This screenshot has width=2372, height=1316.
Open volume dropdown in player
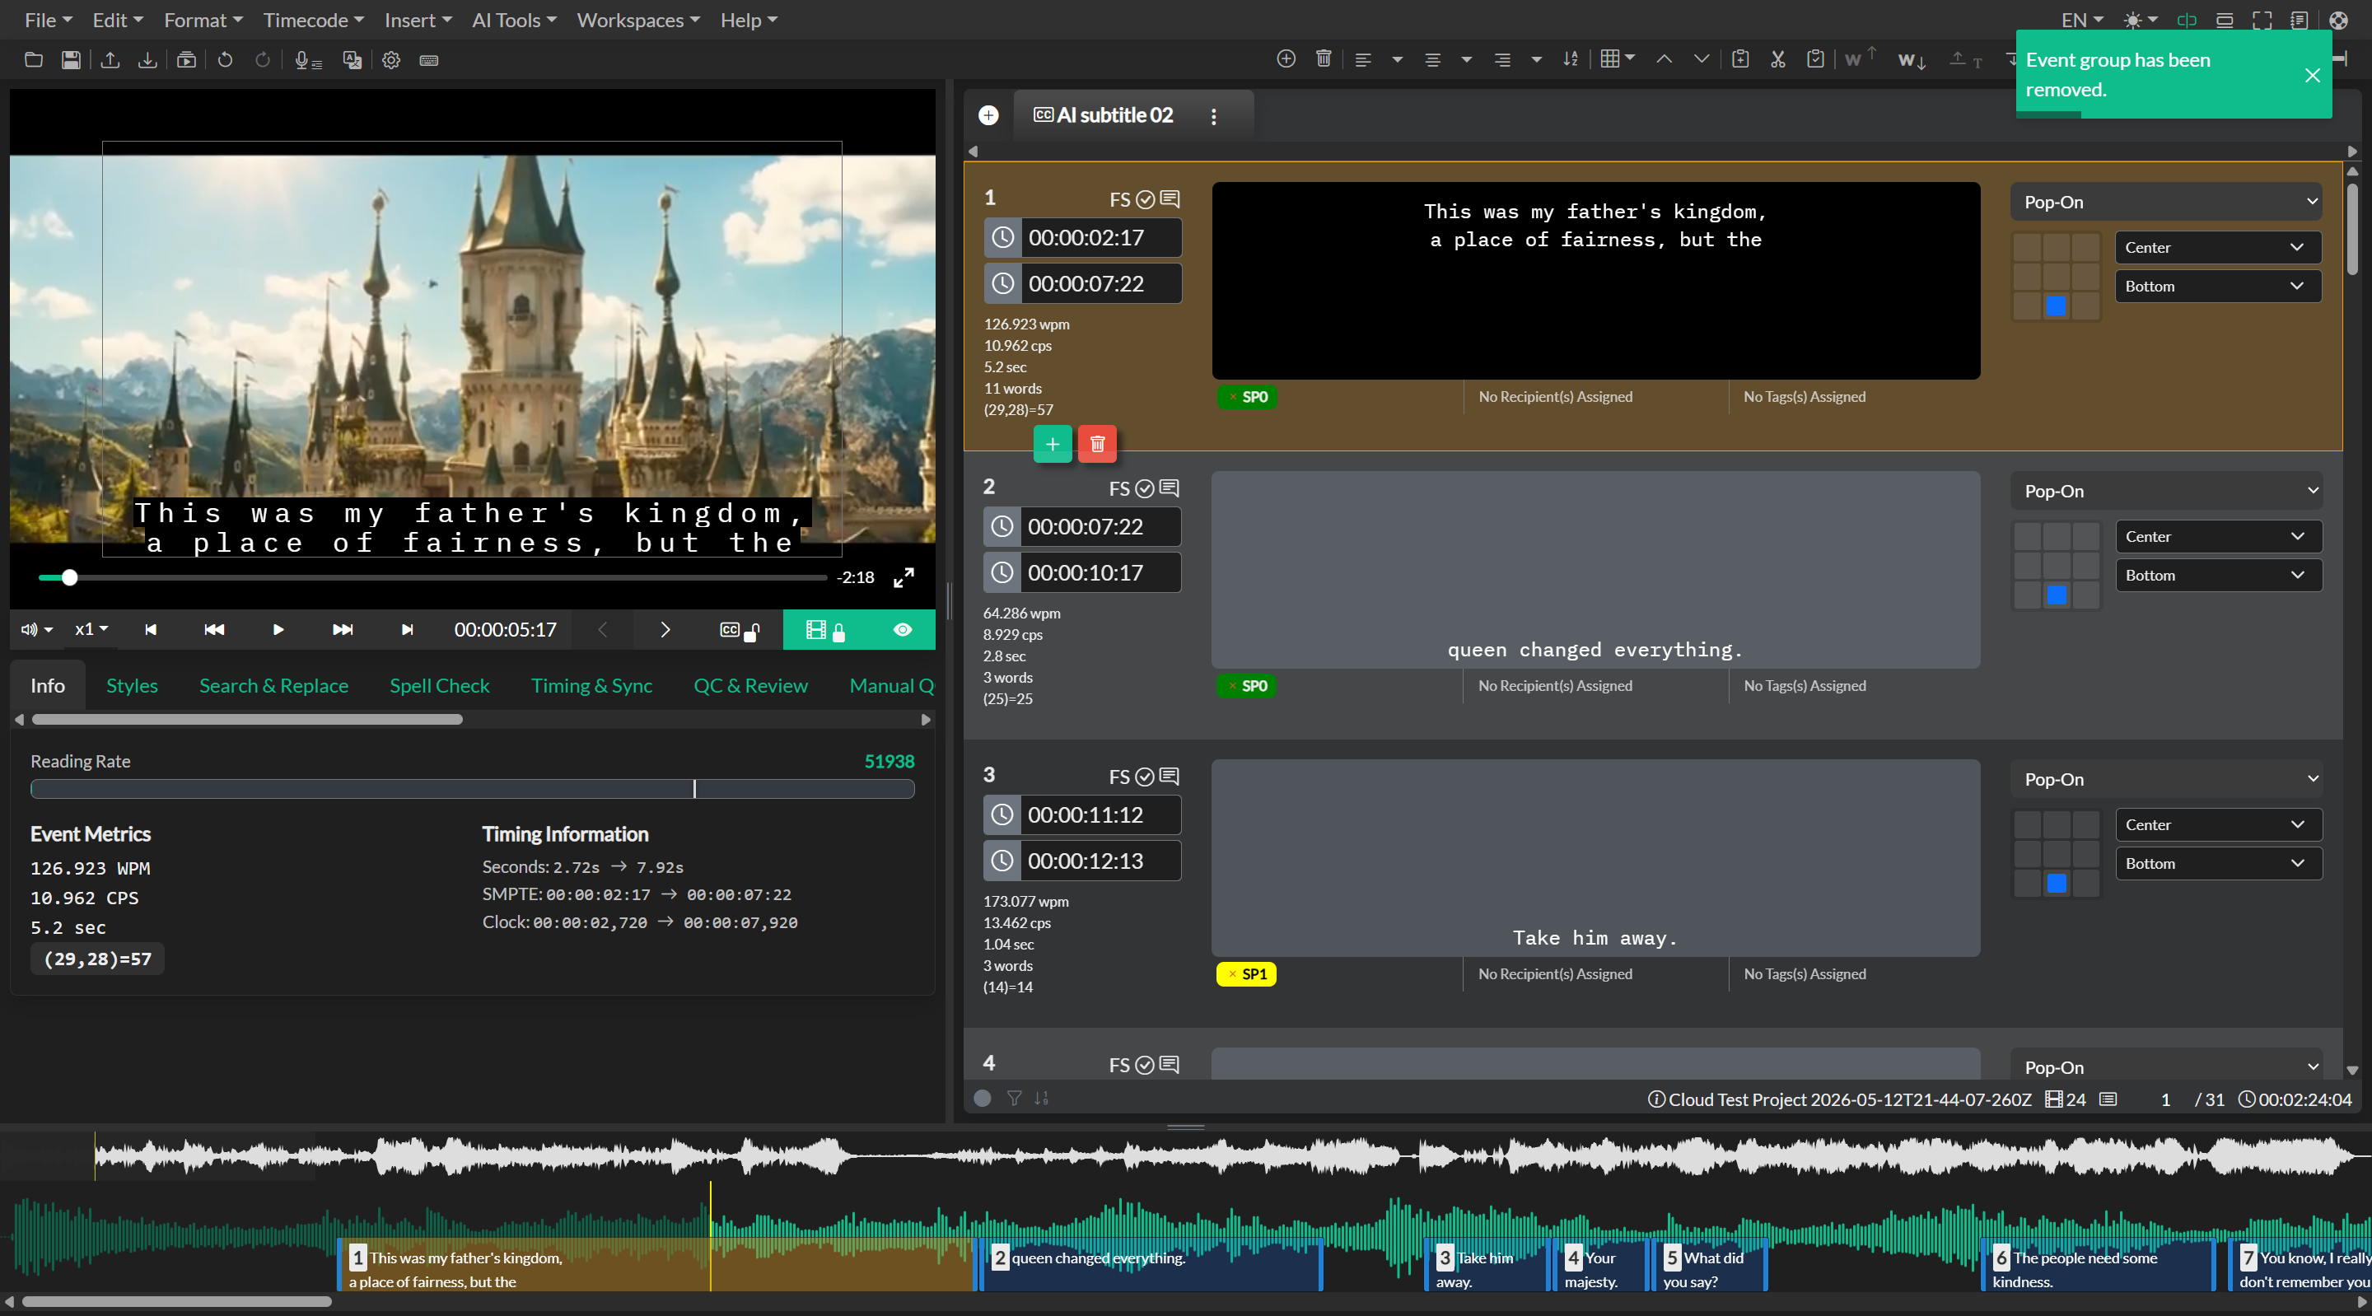(x=36, y=630)
